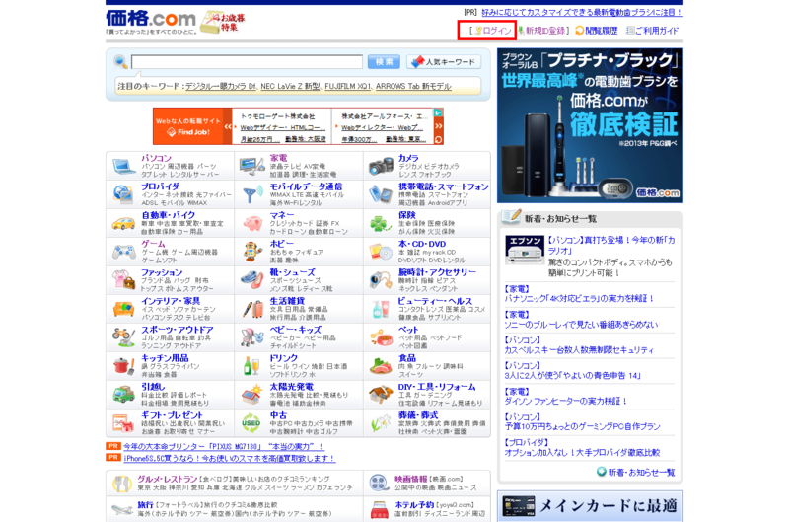Click the ARROWS Tab 新モデル keyword link
The image size is (789, 522).
click(413, 86)
